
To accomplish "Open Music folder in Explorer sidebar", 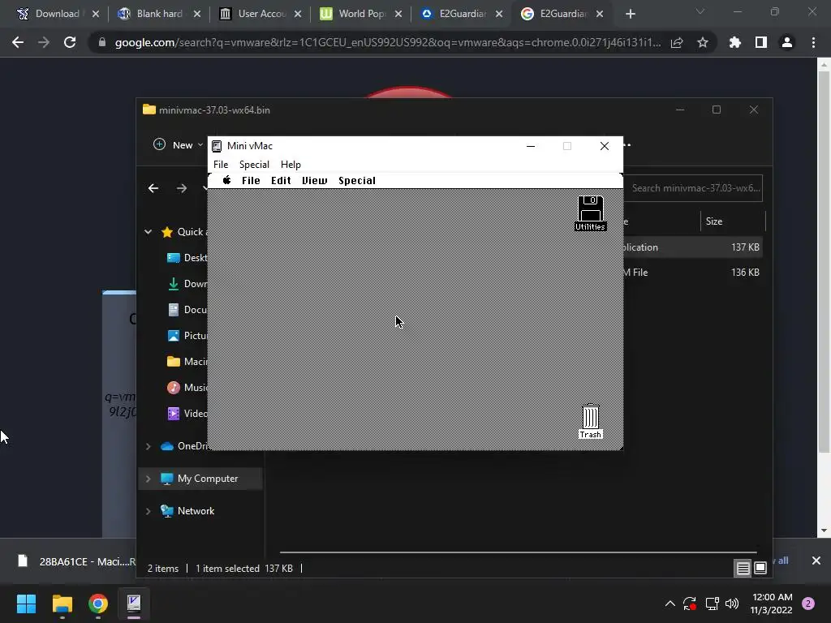I will [x=187, y=387].
